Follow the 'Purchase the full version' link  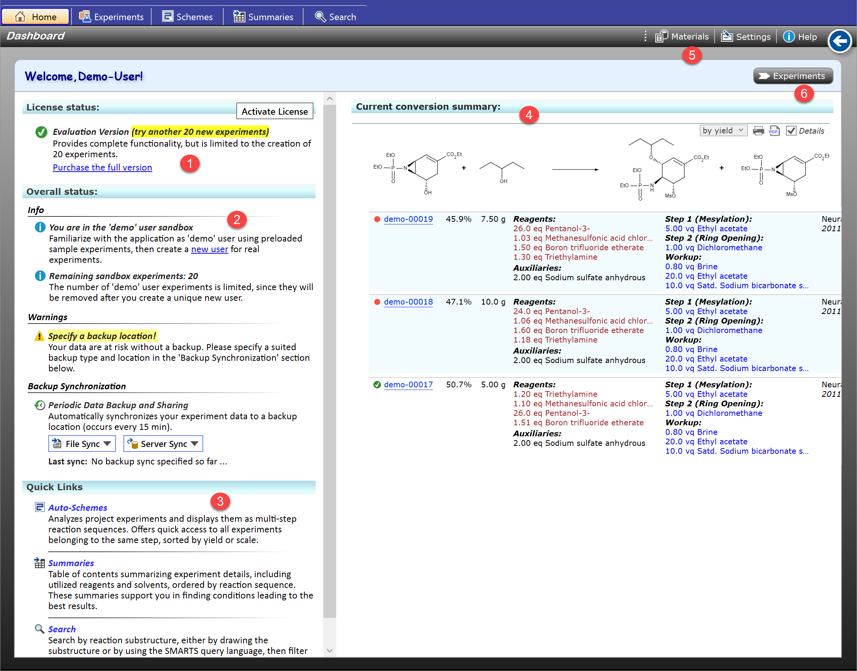tap(102, 167)
